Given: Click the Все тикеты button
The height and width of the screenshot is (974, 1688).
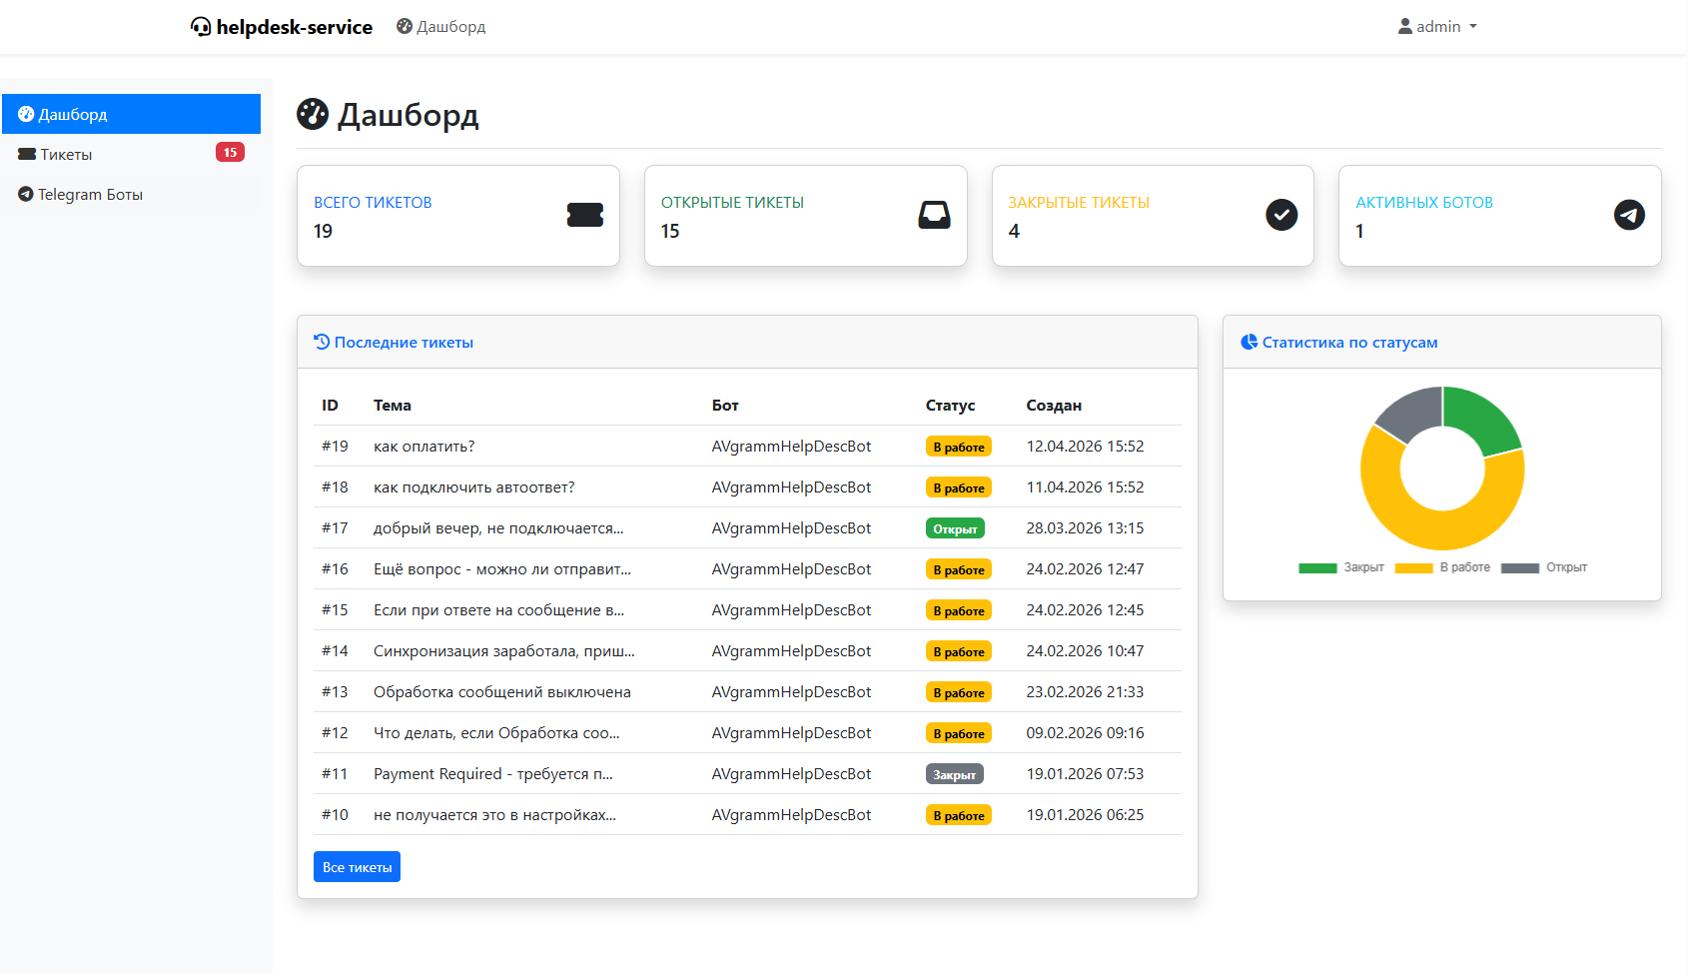Looking at the screenshot, I should pyautogui.click(x=357, y=867).
